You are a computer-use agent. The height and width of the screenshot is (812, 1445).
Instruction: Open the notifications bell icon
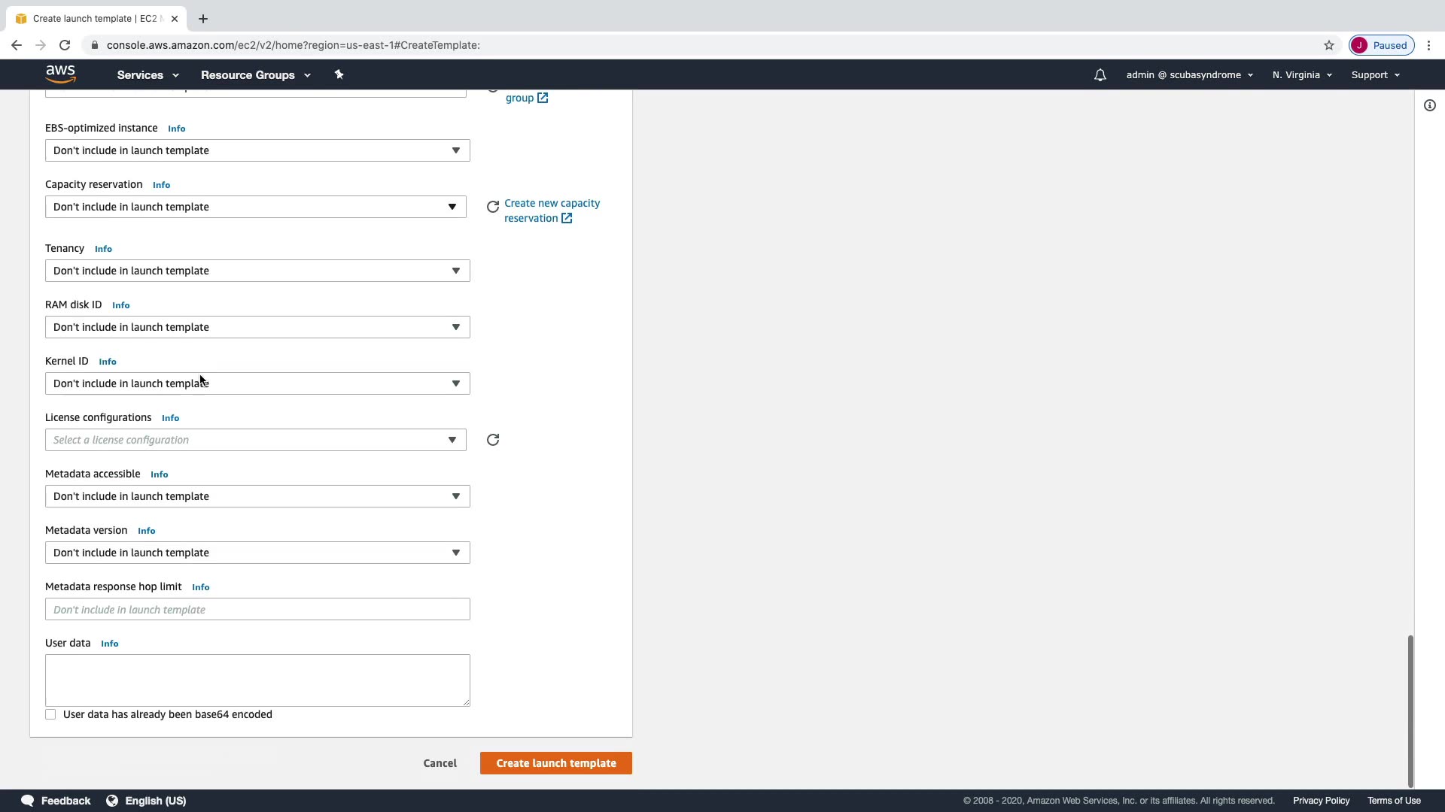pos(1100,75)
